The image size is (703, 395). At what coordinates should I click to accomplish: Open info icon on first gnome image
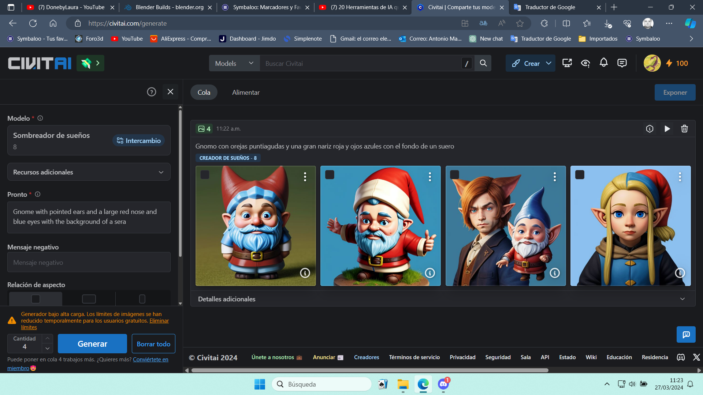coord(305,273)
